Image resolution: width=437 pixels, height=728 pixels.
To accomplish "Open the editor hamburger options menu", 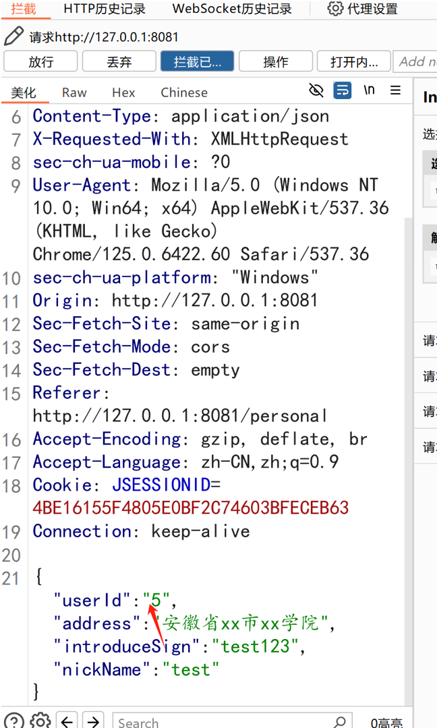I will [396, 90].
